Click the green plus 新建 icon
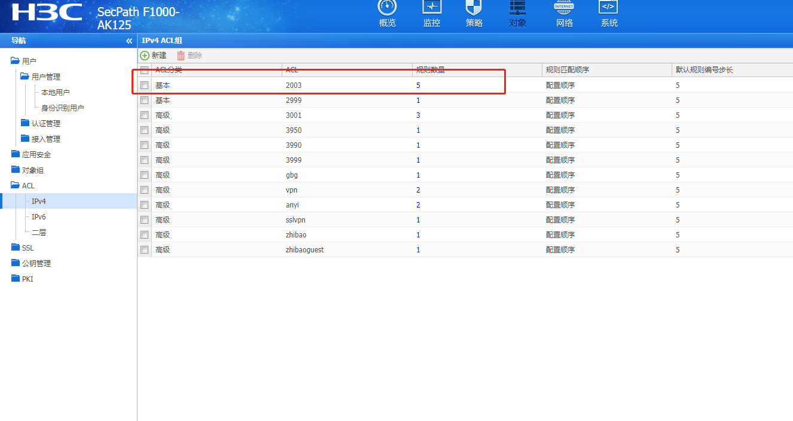This screenshot has width=793, height=421. click(145, 56)
